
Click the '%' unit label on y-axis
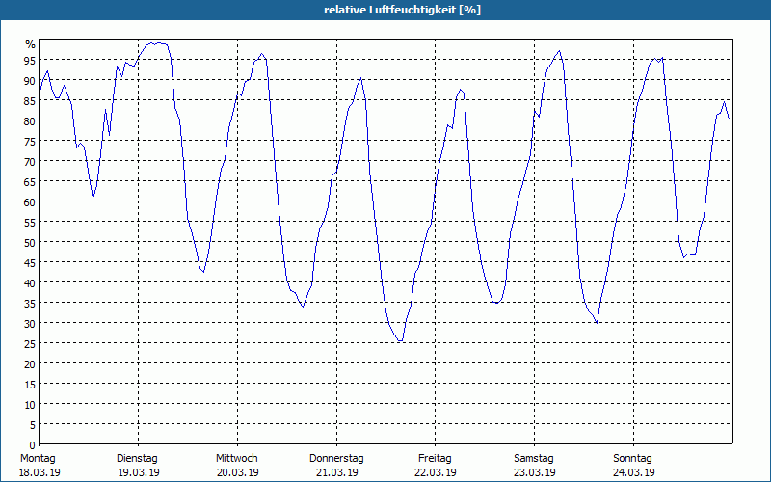point(31,44)
